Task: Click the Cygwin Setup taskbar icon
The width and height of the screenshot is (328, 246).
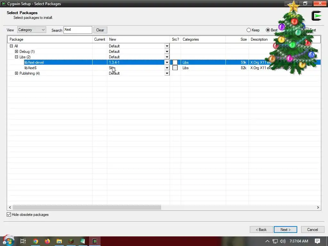Action: pyautogui.click(x=95, y=241)
